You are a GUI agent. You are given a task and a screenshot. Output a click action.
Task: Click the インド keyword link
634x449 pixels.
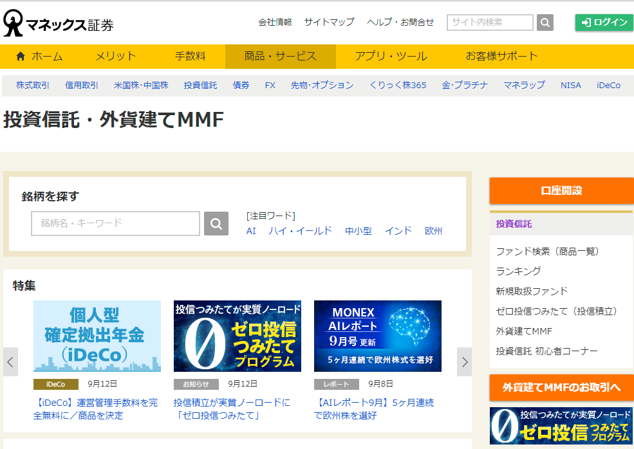coord(398,231)
